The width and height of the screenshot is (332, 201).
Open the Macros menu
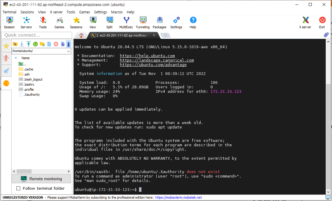point(117,12)
